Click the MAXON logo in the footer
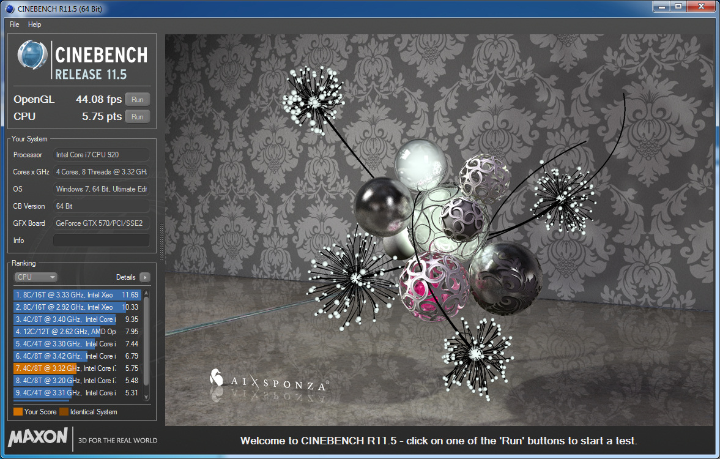 pyautogui.click(x=38, y=438)
